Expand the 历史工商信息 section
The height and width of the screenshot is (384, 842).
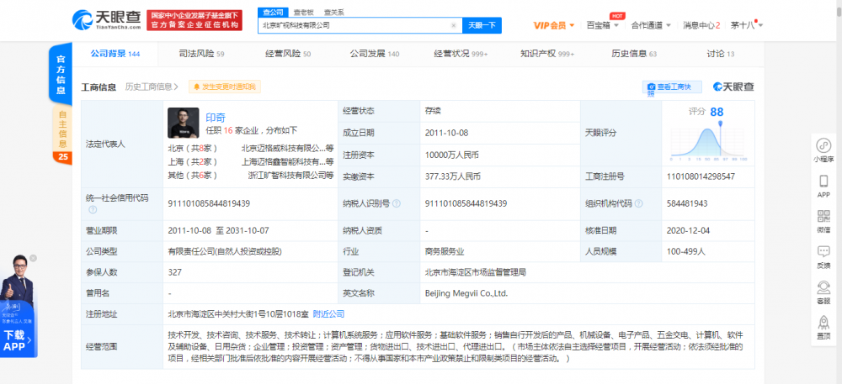click(152, 87)
